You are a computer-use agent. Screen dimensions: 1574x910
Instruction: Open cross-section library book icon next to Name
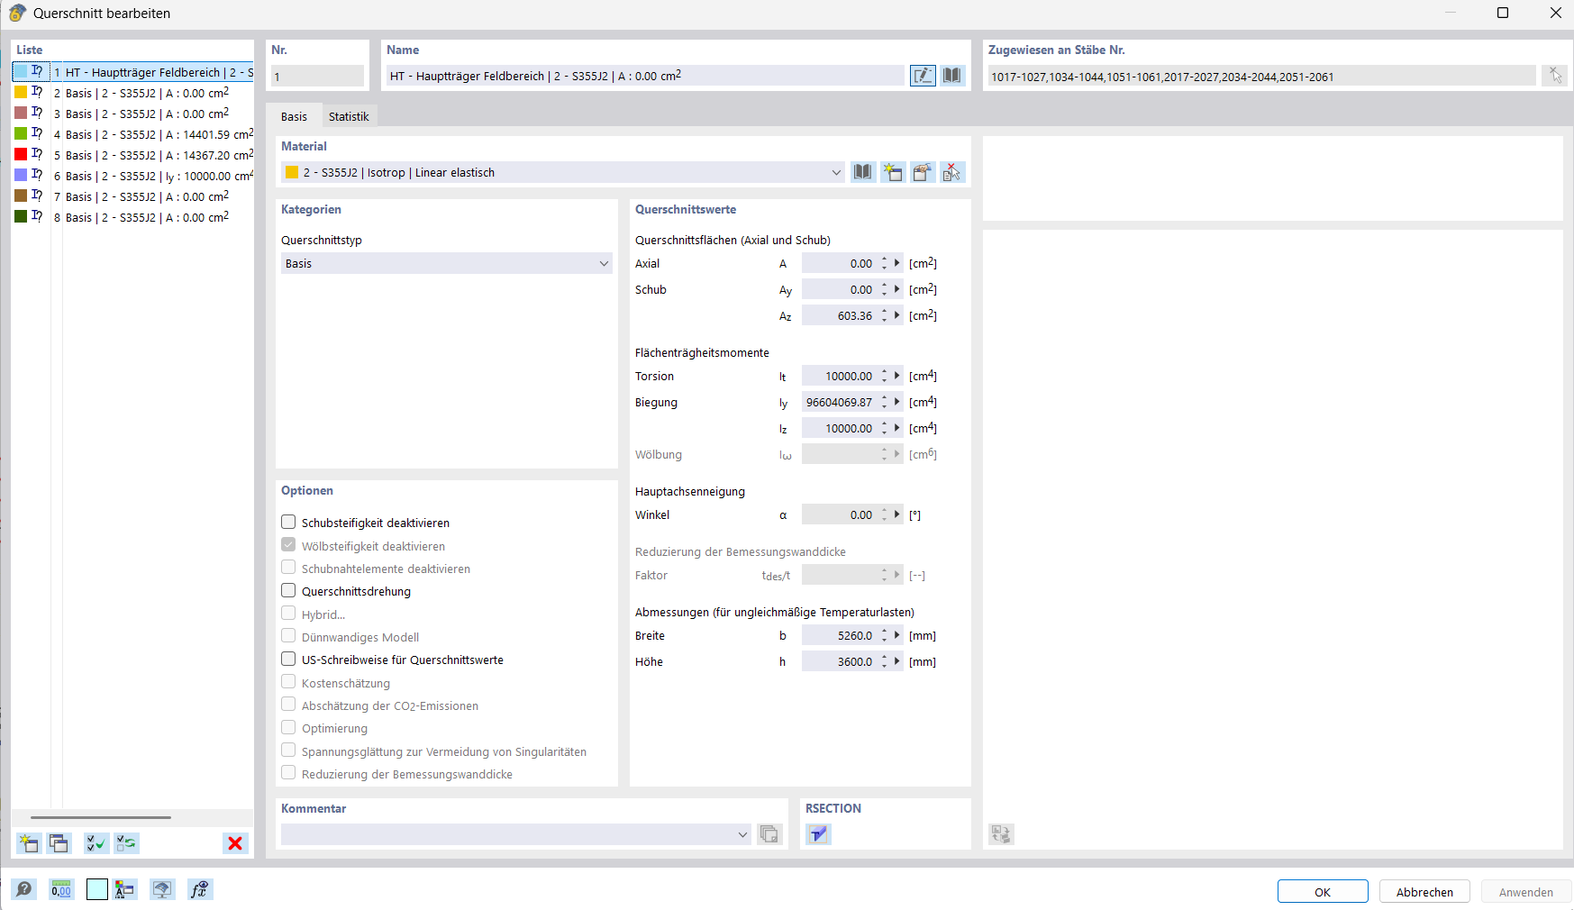pyautogui.click(x=951, y=76)
